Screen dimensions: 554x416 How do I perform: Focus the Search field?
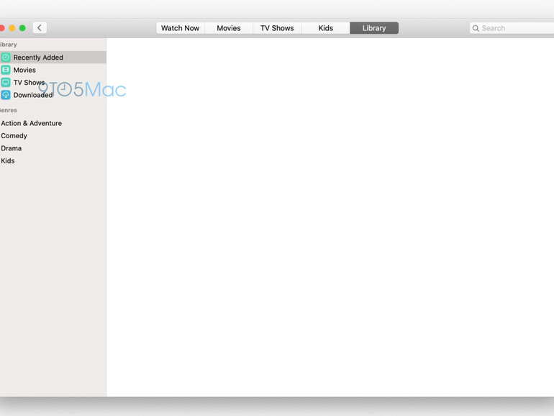coord(512,28)
